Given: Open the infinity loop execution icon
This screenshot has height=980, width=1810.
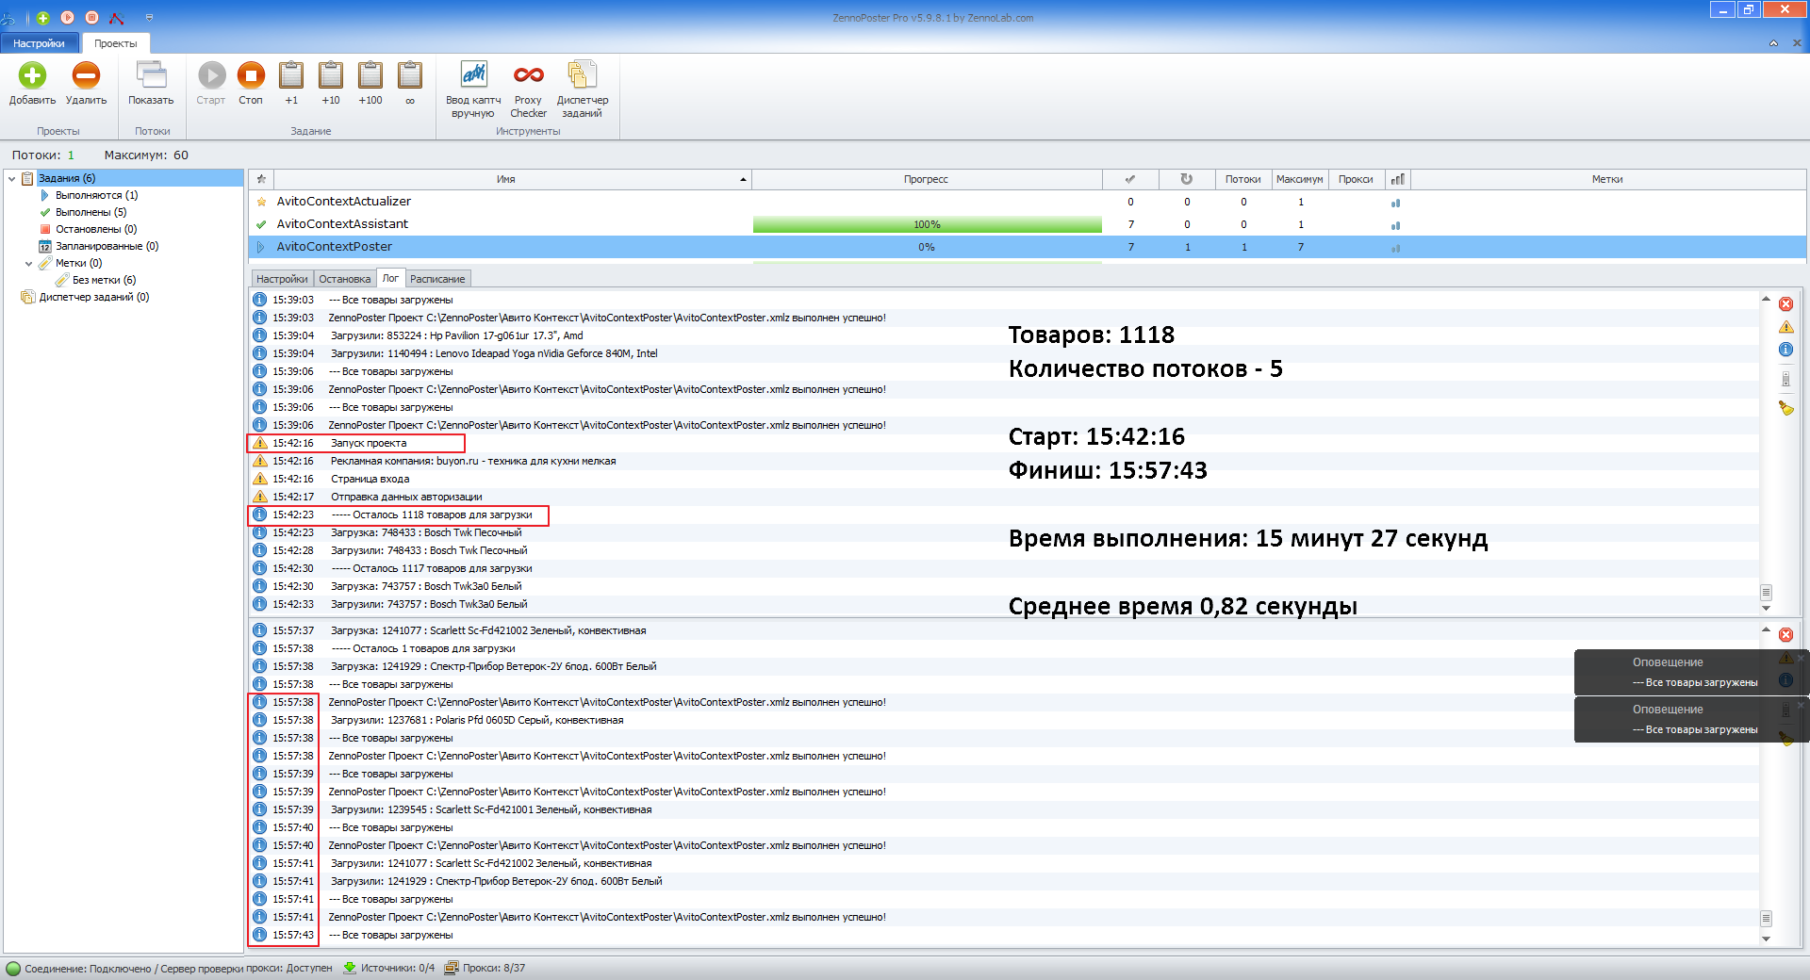Looking at the screenshot, I should click(409, 83).
